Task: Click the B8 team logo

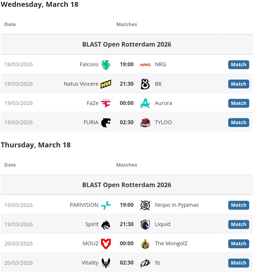Action: coord(145,84)
